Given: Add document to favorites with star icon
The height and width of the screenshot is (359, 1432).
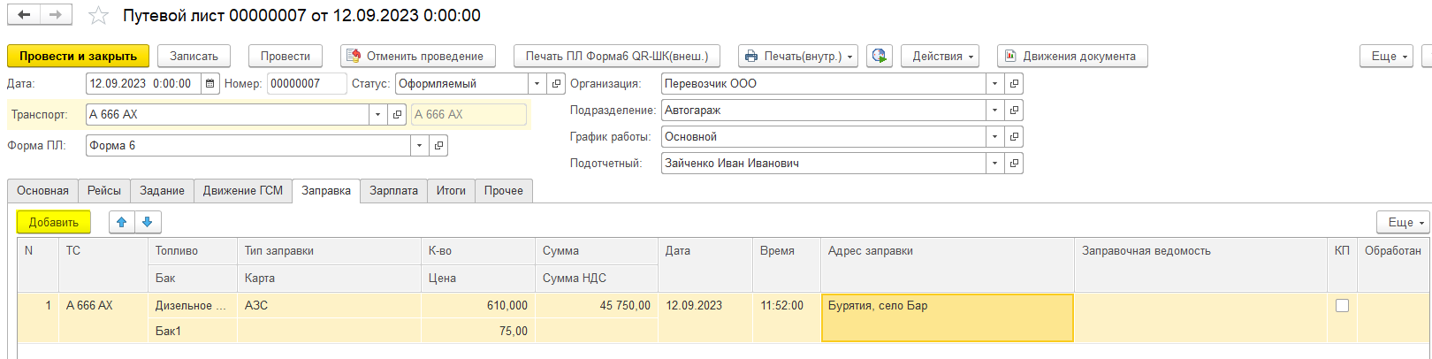Looking at the screenshot, I should 98,16.
